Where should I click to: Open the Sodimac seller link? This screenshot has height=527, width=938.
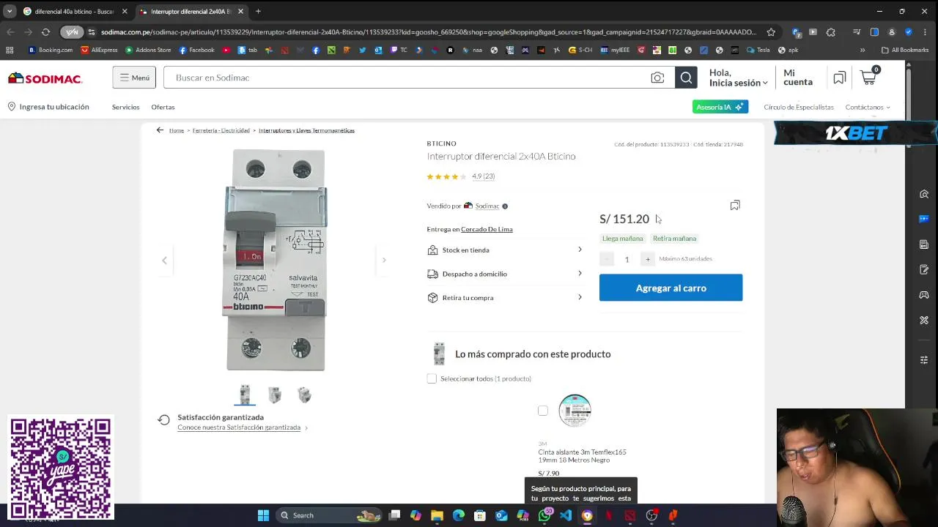pos(487,206)
